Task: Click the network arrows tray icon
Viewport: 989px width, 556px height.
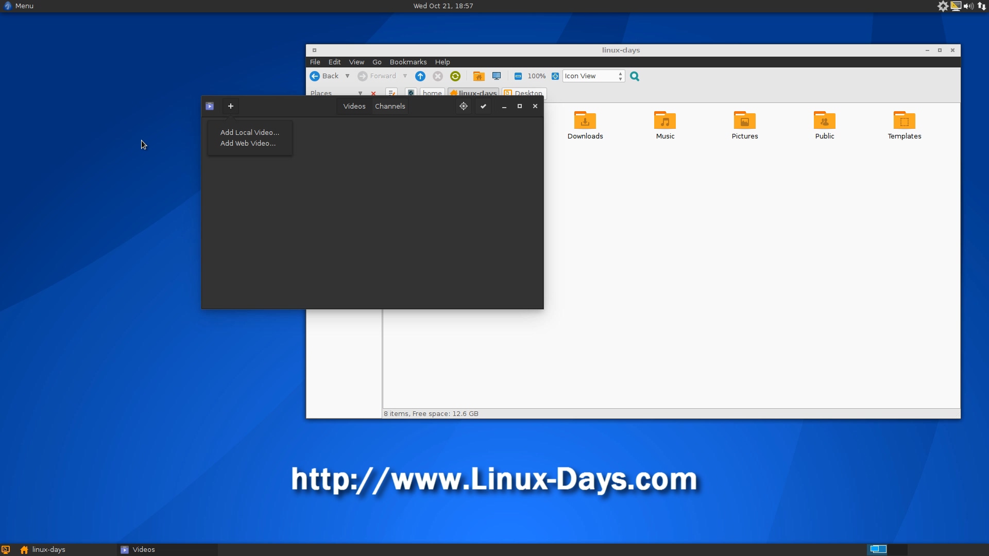Action: [x=982, y=6]
